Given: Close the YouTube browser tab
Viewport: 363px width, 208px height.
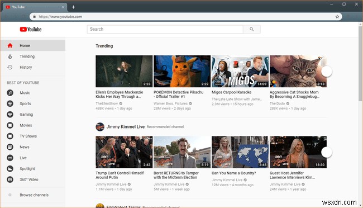Looking at the screenshot, I should (x=63, y=7).
